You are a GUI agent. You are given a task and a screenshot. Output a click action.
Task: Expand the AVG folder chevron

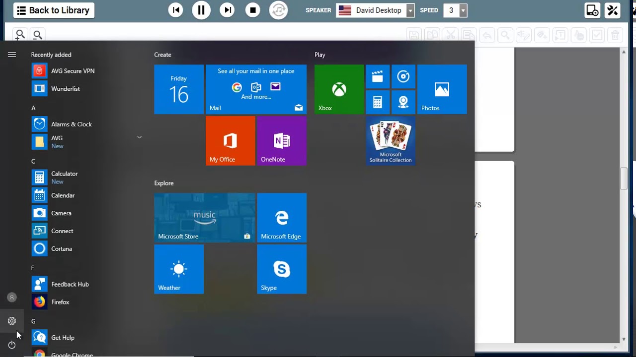(x=139, y=137)
